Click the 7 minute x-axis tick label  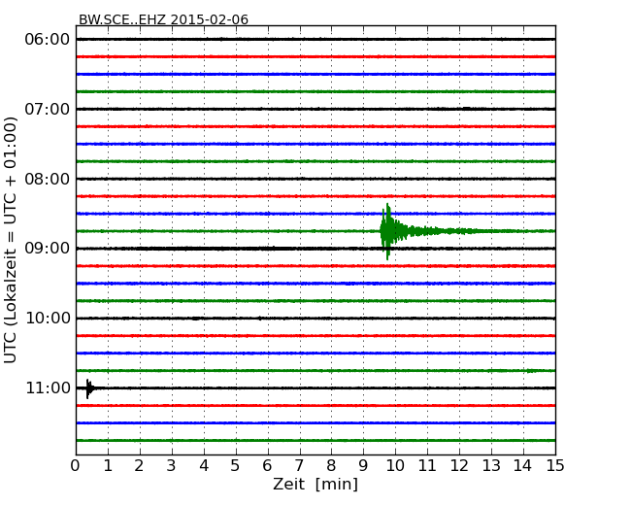[x=299, y=466]
